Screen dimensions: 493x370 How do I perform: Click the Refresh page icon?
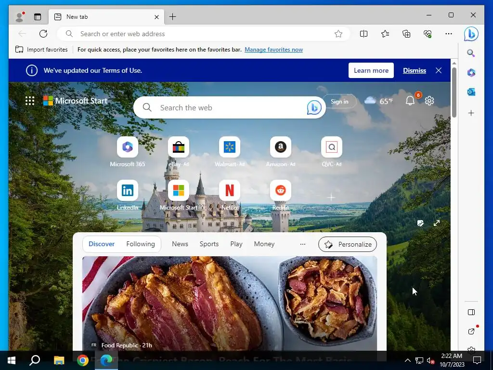pyautogui.click(x=43, y=34)
